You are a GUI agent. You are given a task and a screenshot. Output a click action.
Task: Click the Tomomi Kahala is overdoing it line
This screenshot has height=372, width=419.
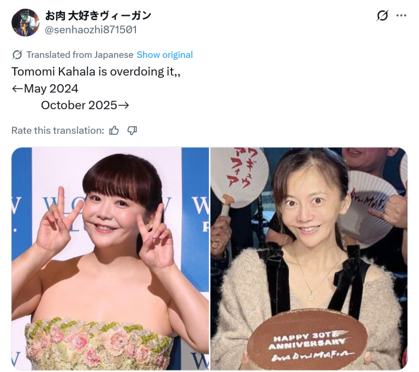[x=96, y=72]
